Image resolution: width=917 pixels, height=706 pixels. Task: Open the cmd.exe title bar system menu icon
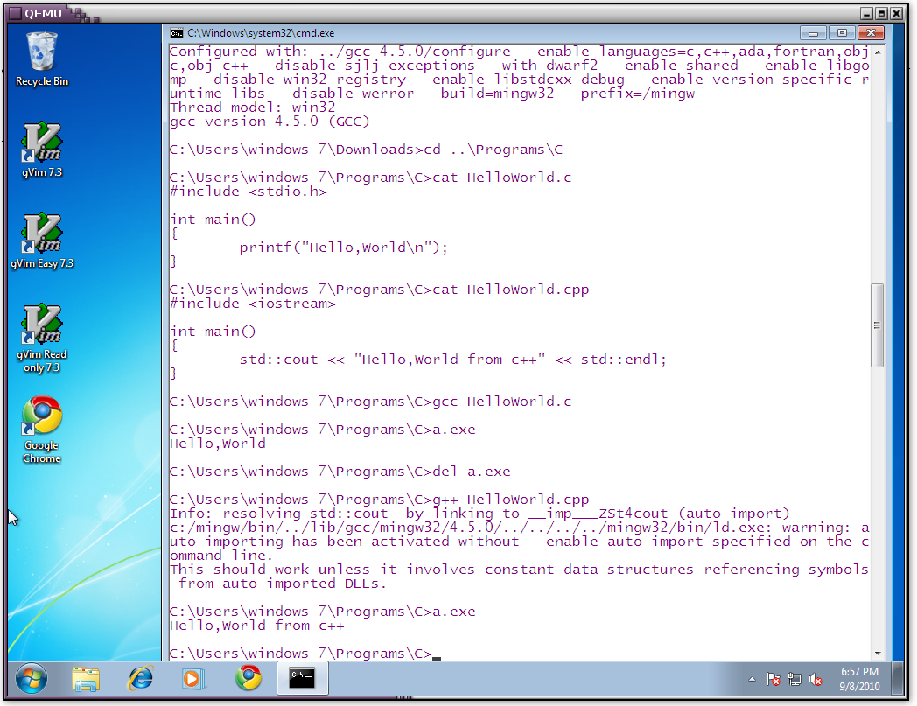tap(177, 33)
